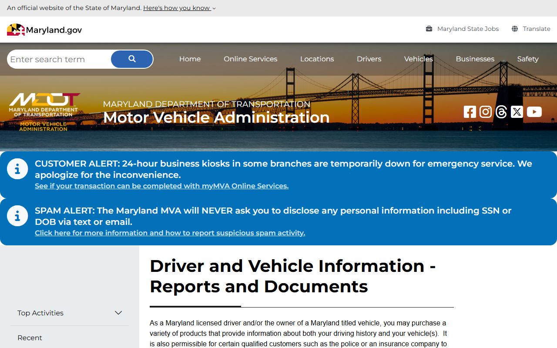Click inside the search term field
Screen dimensions: 557x348
click(59, 59)
